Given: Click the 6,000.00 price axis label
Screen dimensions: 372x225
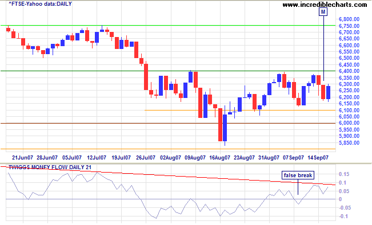Looking at the screenshot, I should click(x=349, y=123).
